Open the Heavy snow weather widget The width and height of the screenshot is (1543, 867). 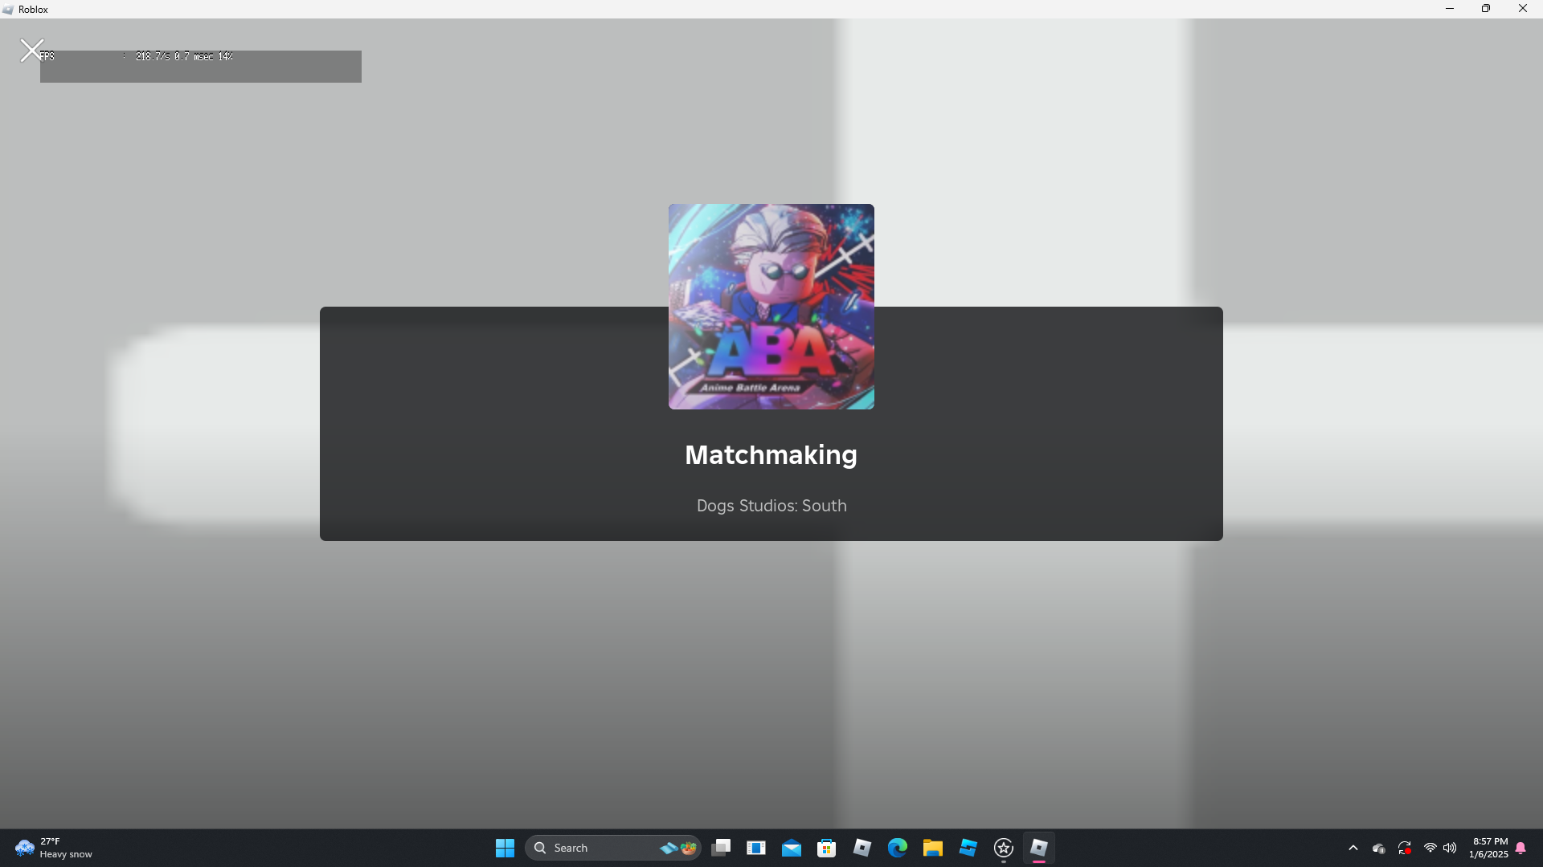(x=53, y=848)
